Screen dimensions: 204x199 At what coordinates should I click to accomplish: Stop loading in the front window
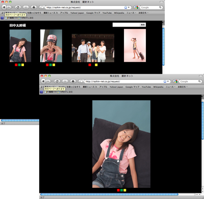[x=65, y=81]
